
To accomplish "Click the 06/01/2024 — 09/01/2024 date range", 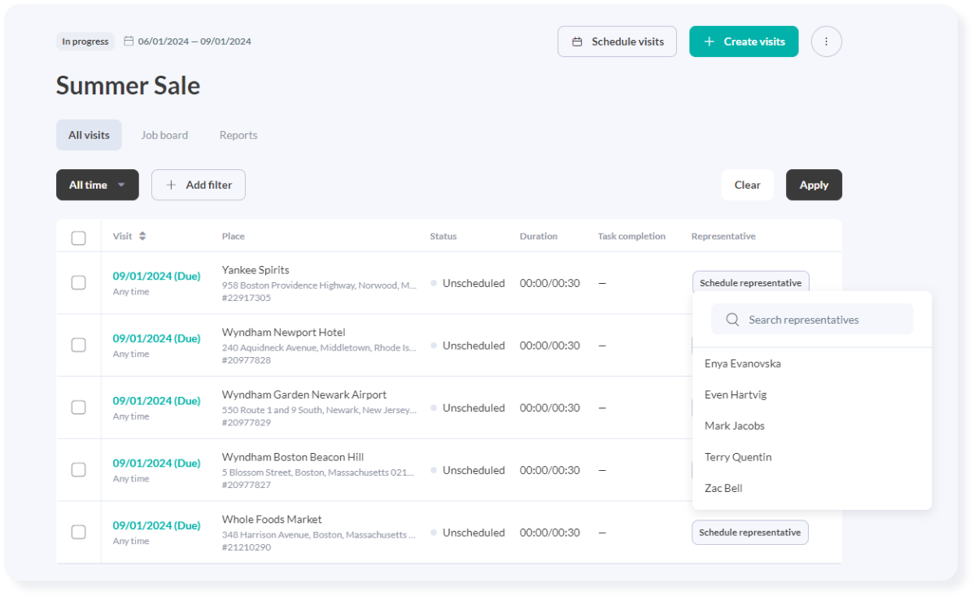I will (x=194, y=41).
